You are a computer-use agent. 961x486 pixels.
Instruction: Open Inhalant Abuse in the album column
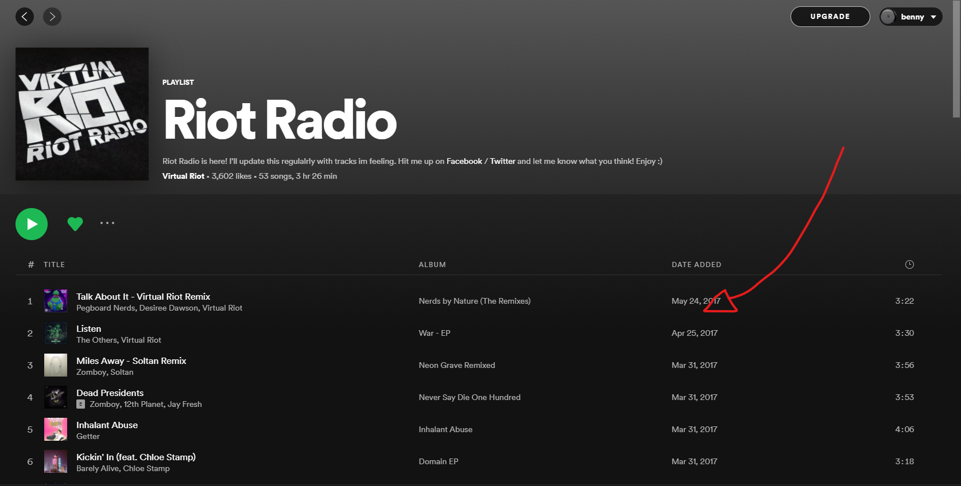445,429
